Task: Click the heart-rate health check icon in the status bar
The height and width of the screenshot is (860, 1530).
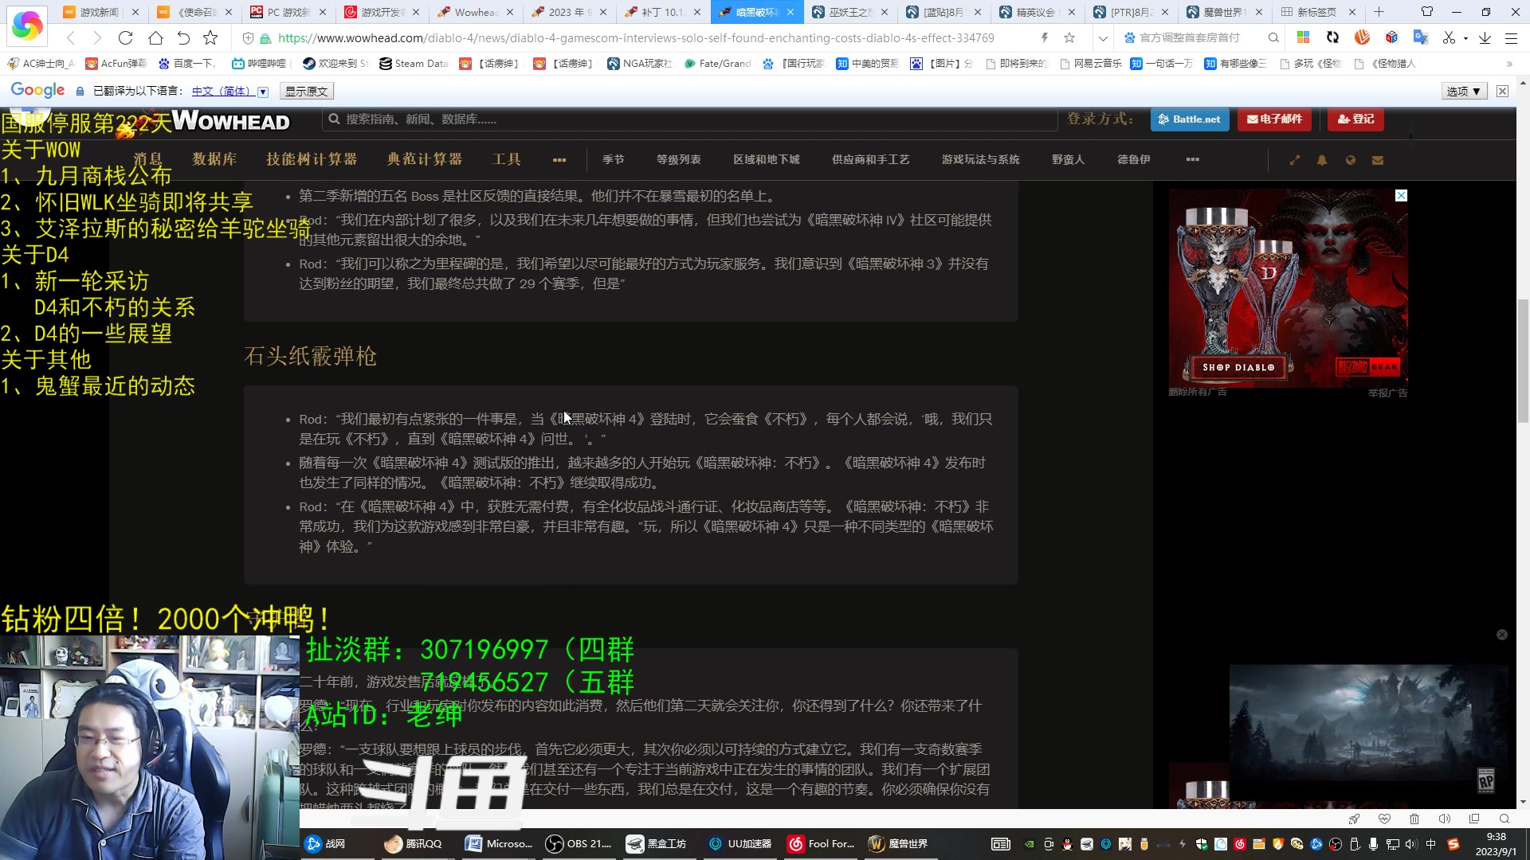Action: (1384, 819)
